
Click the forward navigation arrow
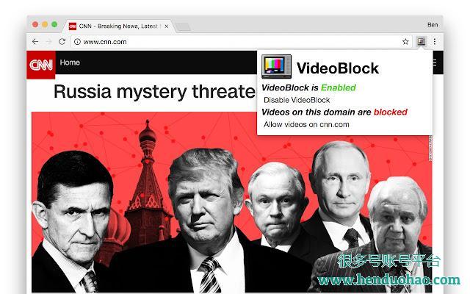(48, 42)
